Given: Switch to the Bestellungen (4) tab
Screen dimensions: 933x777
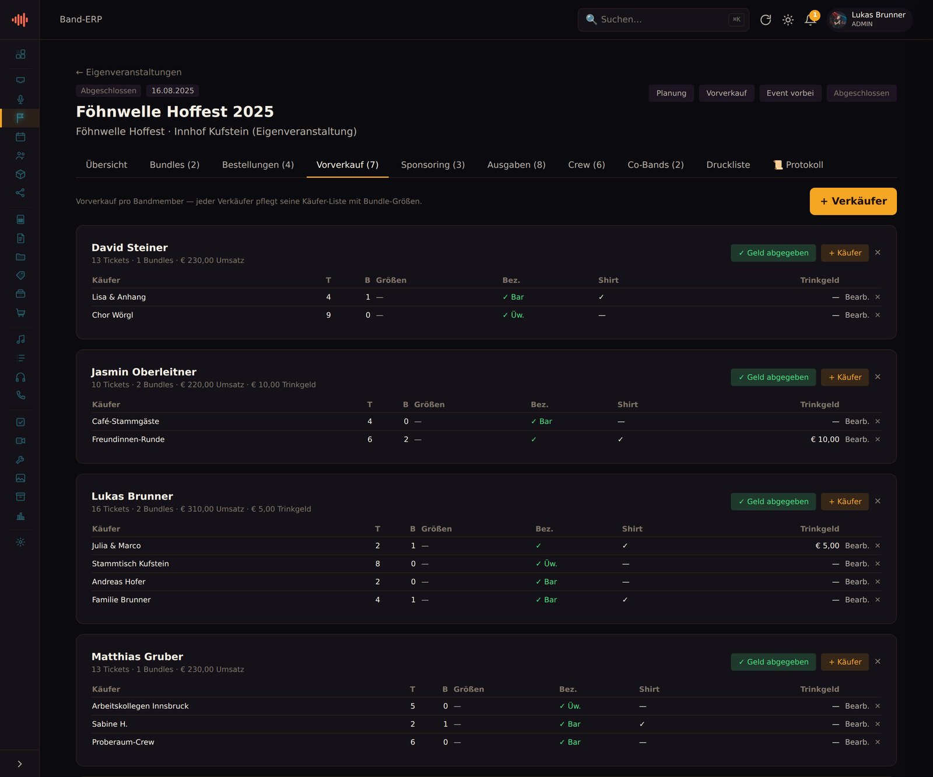Looking at the screenshot, I should click(258, 165).
